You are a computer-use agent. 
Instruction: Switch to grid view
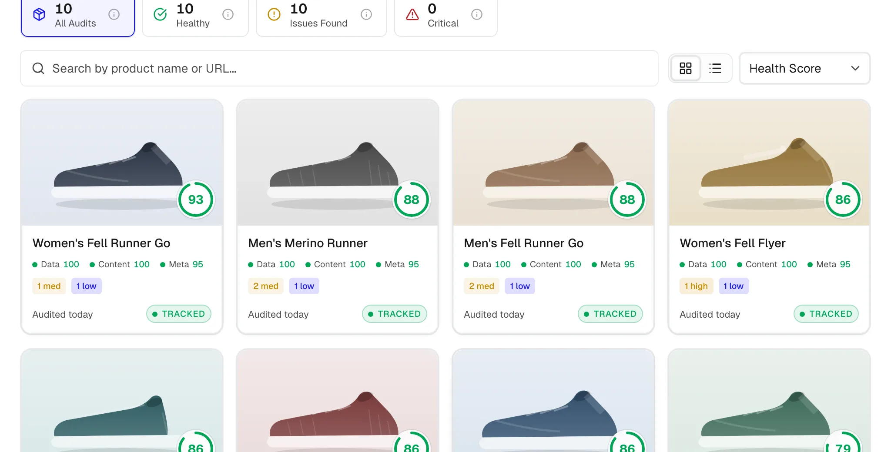pyautogui.click(x=686, y=68)
